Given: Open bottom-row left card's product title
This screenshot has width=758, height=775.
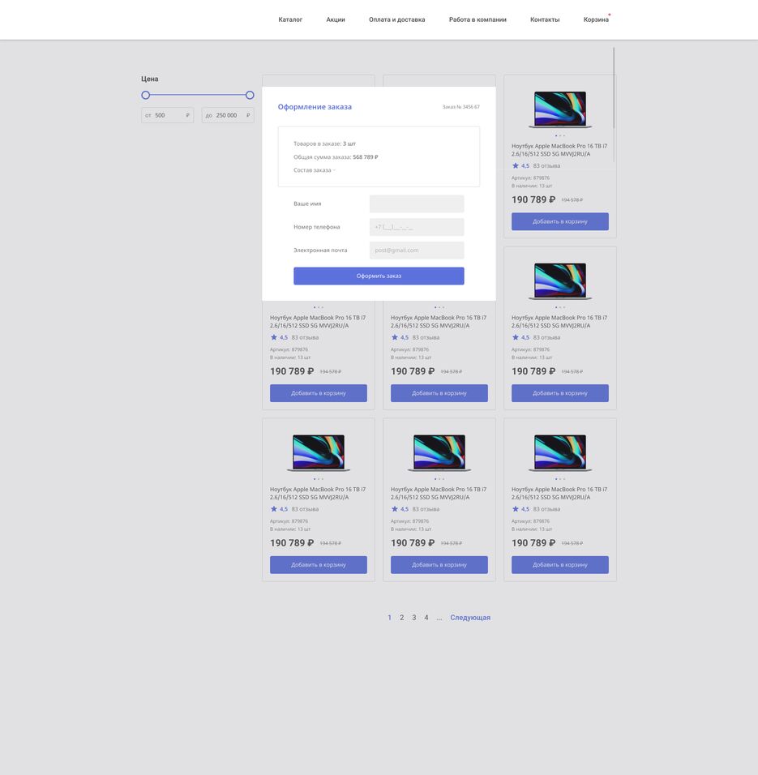Looking at the screenshot, I should coord(318,493).
